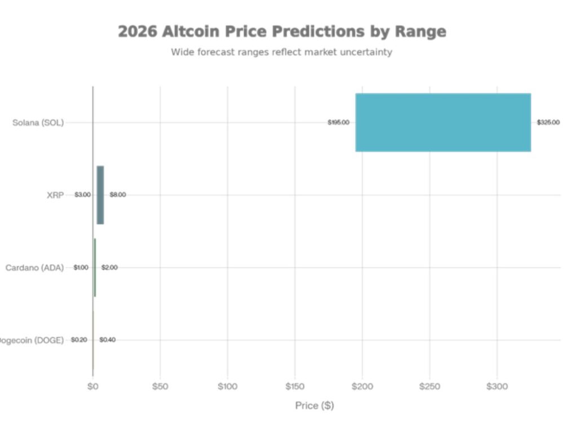Select the Cardano (ADA) axis label
This screenshot has width=577, height=424.
click(34, 267)
